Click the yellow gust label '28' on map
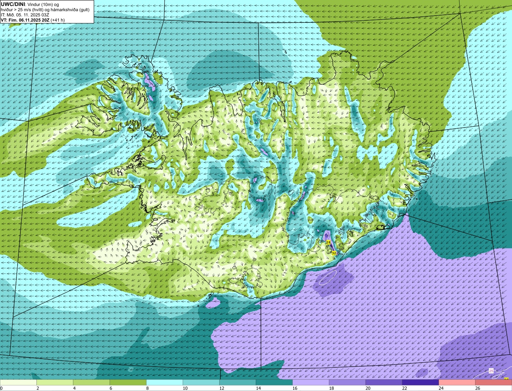Image resolution: width=512 pixels, height=391 pixels. tap(328, 242)
